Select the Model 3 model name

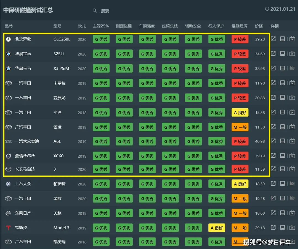click(x=61, y=228)
